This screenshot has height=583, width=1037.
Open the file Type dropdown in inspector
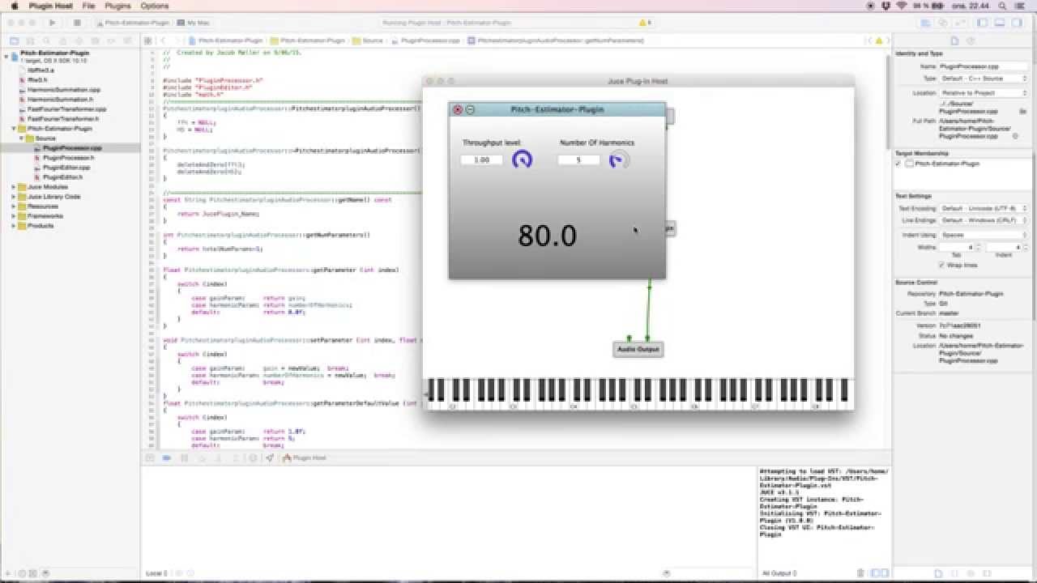984,79
